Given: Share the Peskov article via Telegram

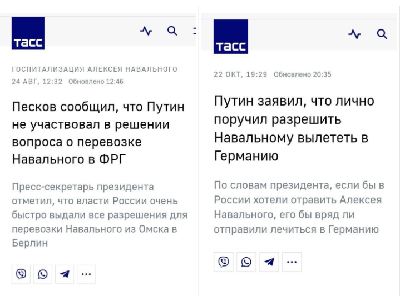Looking at the screenshot, I should click(65, 274).
